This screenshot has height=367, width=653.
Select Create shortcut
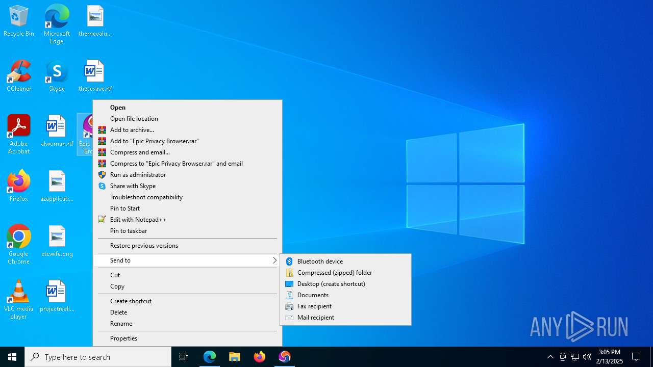(187, 301)
